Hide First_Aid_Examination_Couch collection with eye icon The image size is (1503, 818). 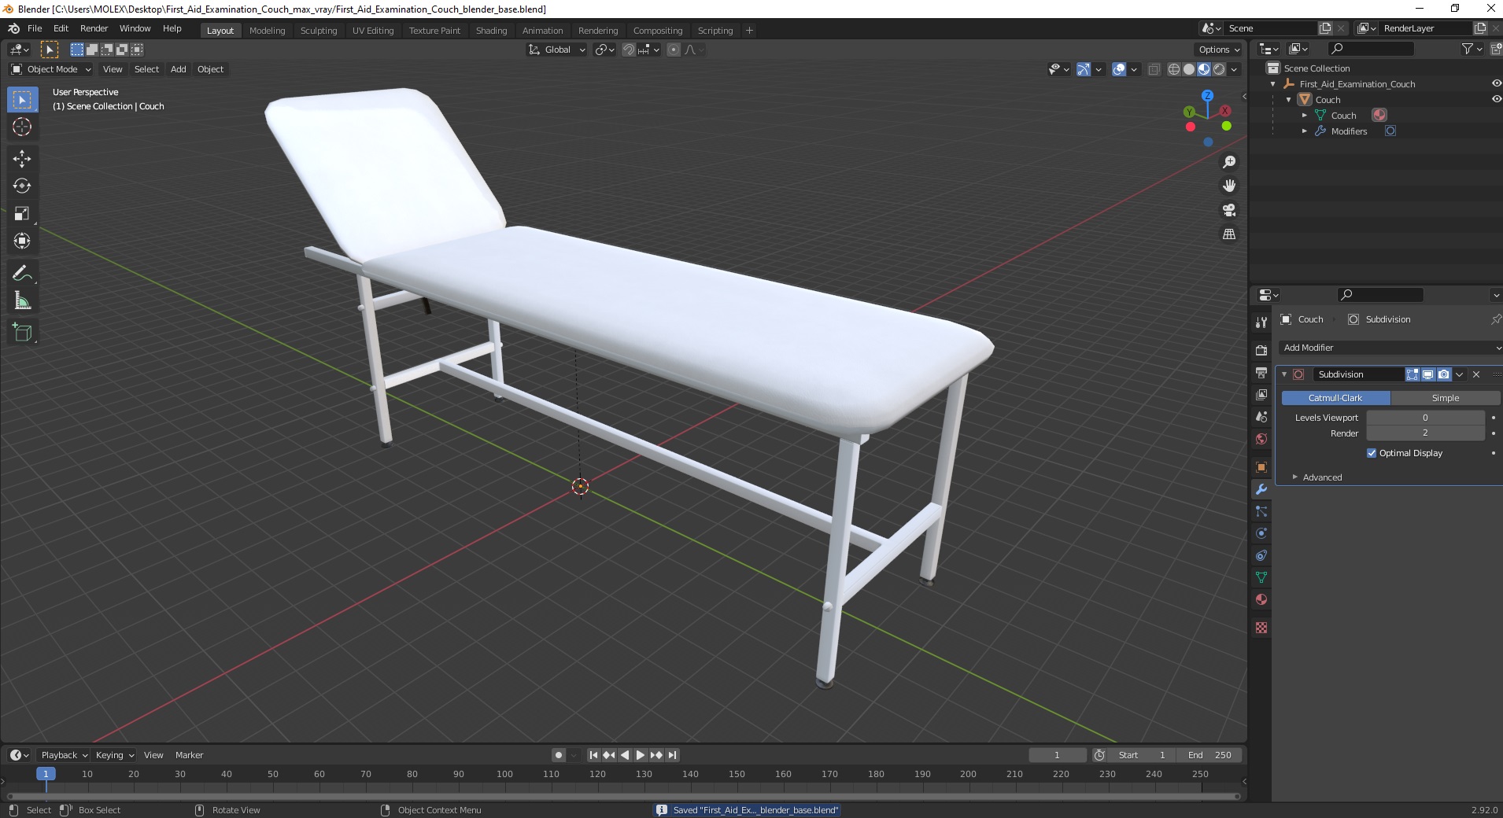point(1496,83)
